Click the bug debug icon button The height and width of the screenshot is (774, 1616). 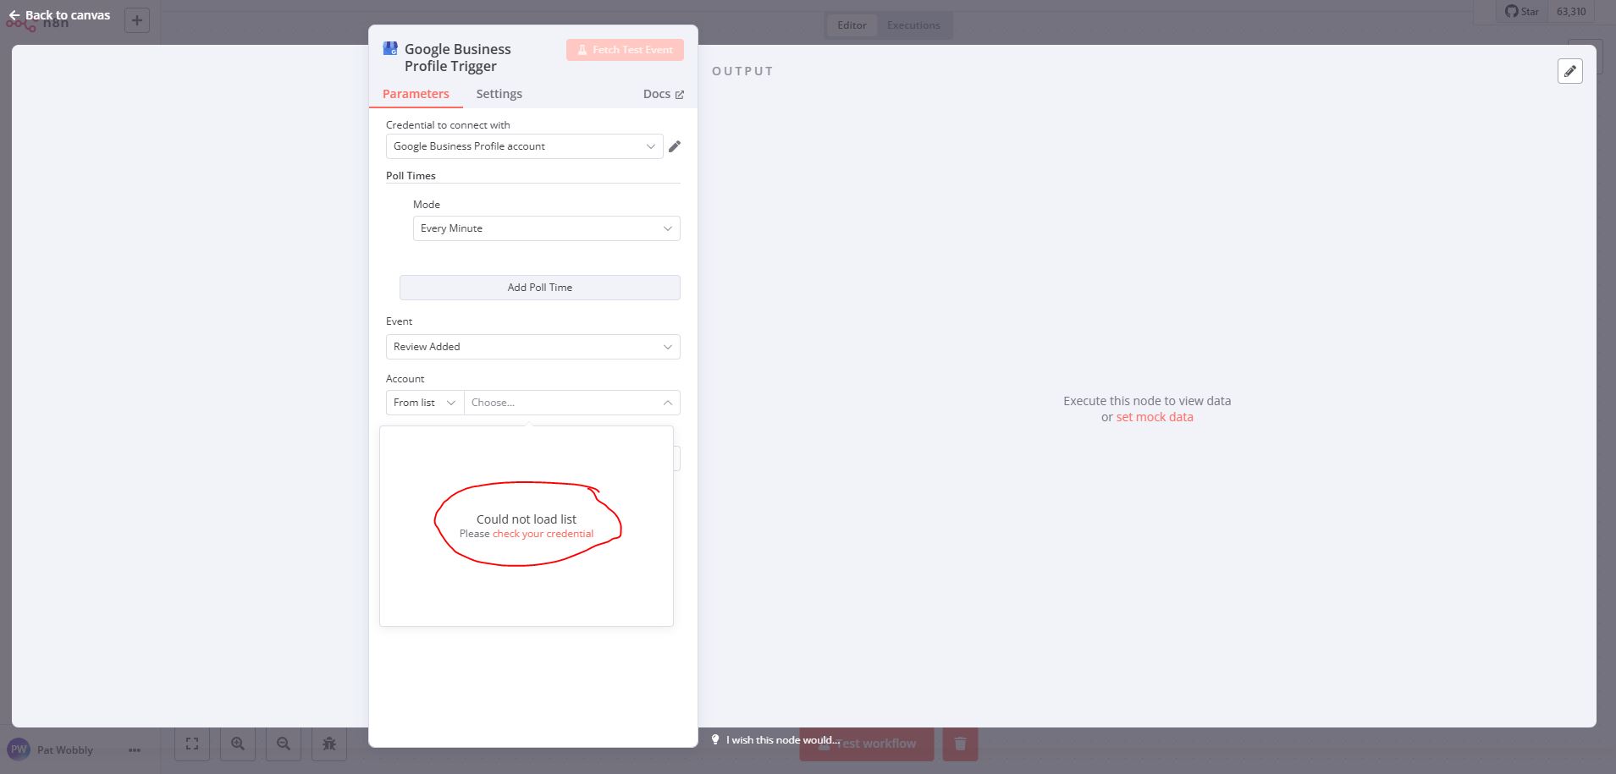(x=329, y=744)
